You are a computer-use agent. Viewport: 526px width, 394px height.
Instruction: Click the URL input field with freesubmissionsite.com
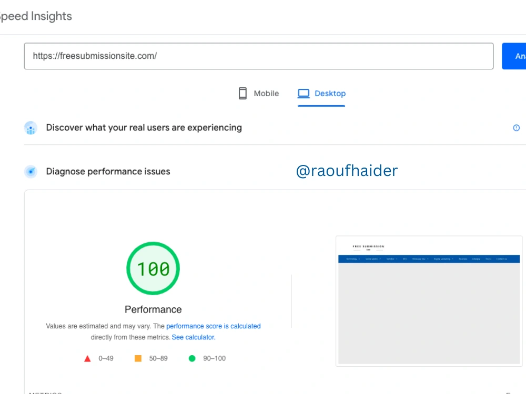click(259, 56)
